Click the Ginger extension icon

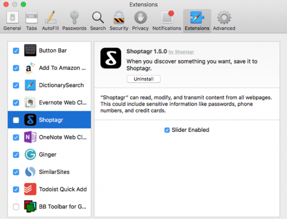click(x=30, y=154)
